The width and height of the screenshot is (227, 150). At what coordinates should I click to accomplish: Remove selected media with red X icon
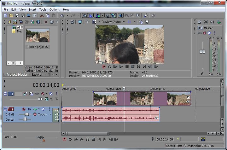tap(46, 22)
